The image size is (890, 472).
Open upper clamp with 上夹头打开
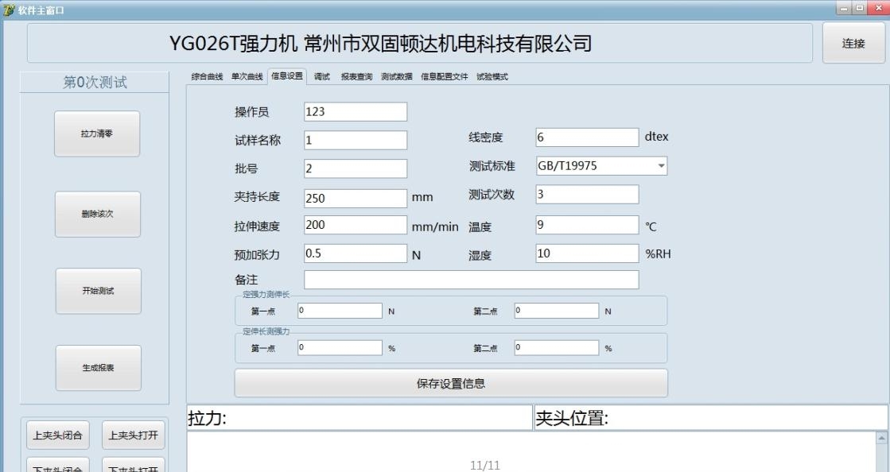point(134,435)
